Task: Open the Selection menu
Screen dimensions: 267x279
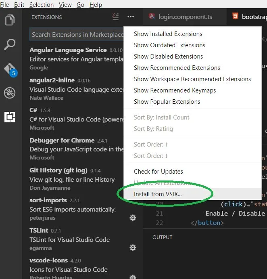Action: point(42,4)
